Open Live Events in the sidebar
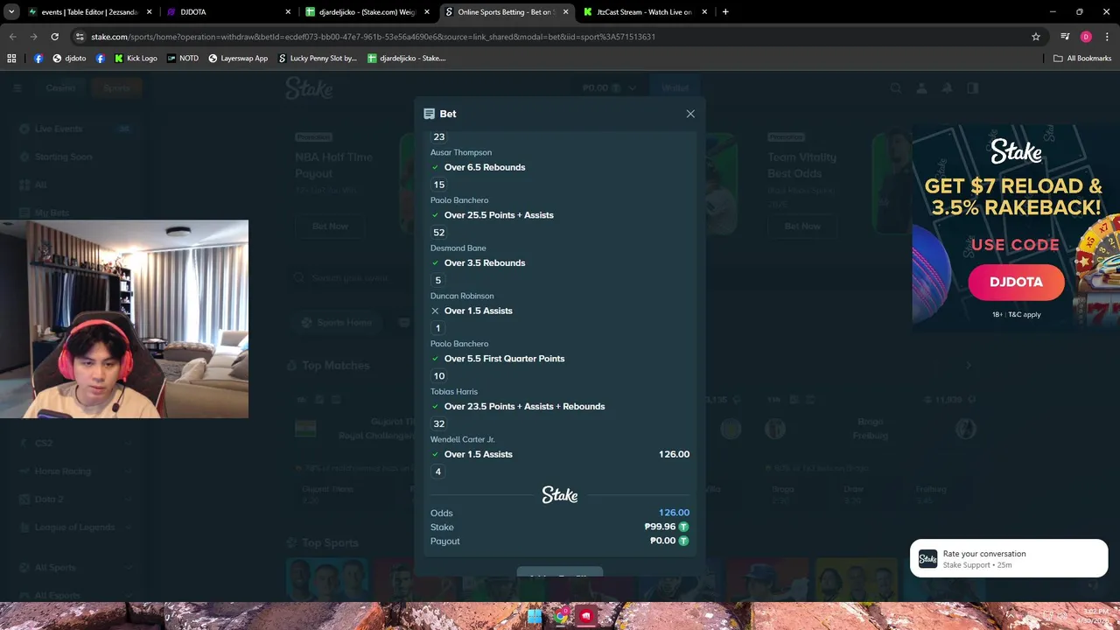Viewport: 1120px width, 630px height. (76, 129)
